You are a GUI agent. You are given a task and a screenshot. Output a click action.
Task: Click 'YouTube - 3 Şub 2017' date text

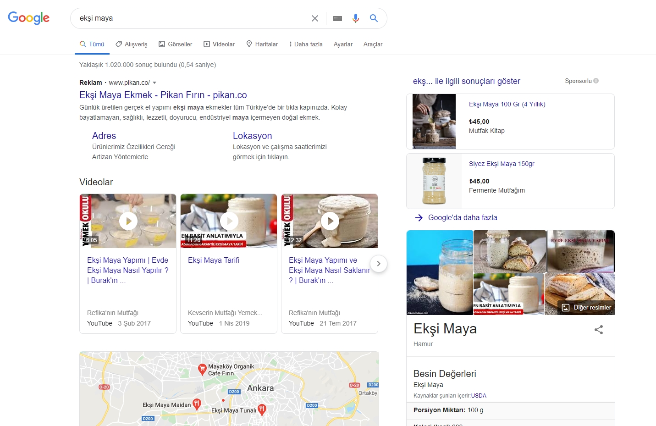(x=119, y=323)
